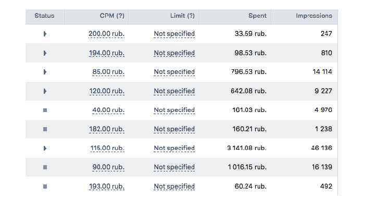Image resolution: width=375 pixels, height=211 pixels.
Task: Set limit in the 40.00 rub. row
Action: click(x=174, y=110)
